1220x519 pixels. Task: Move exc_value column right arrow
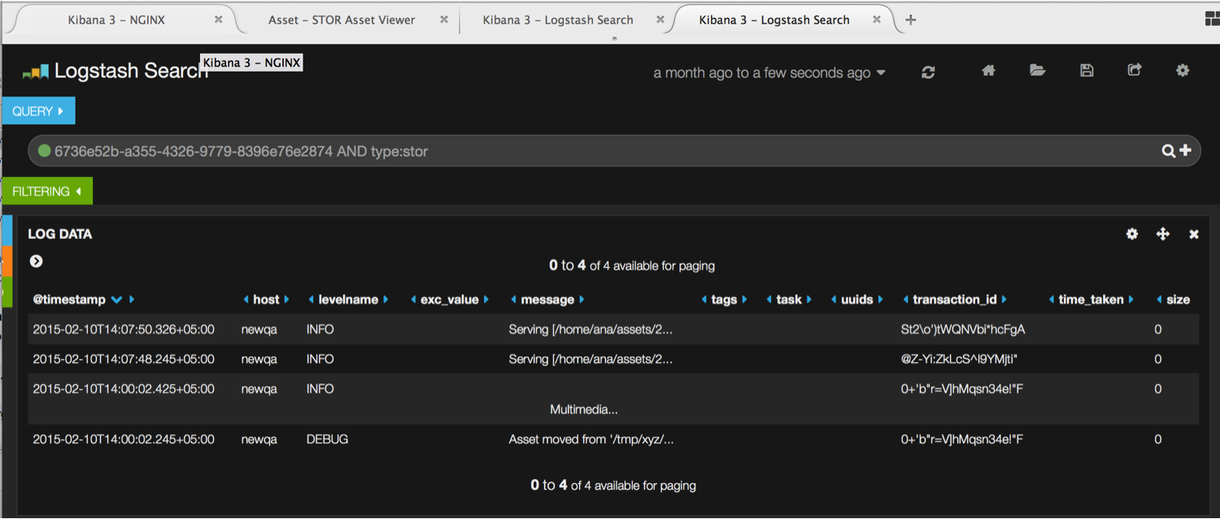(486, 300)
